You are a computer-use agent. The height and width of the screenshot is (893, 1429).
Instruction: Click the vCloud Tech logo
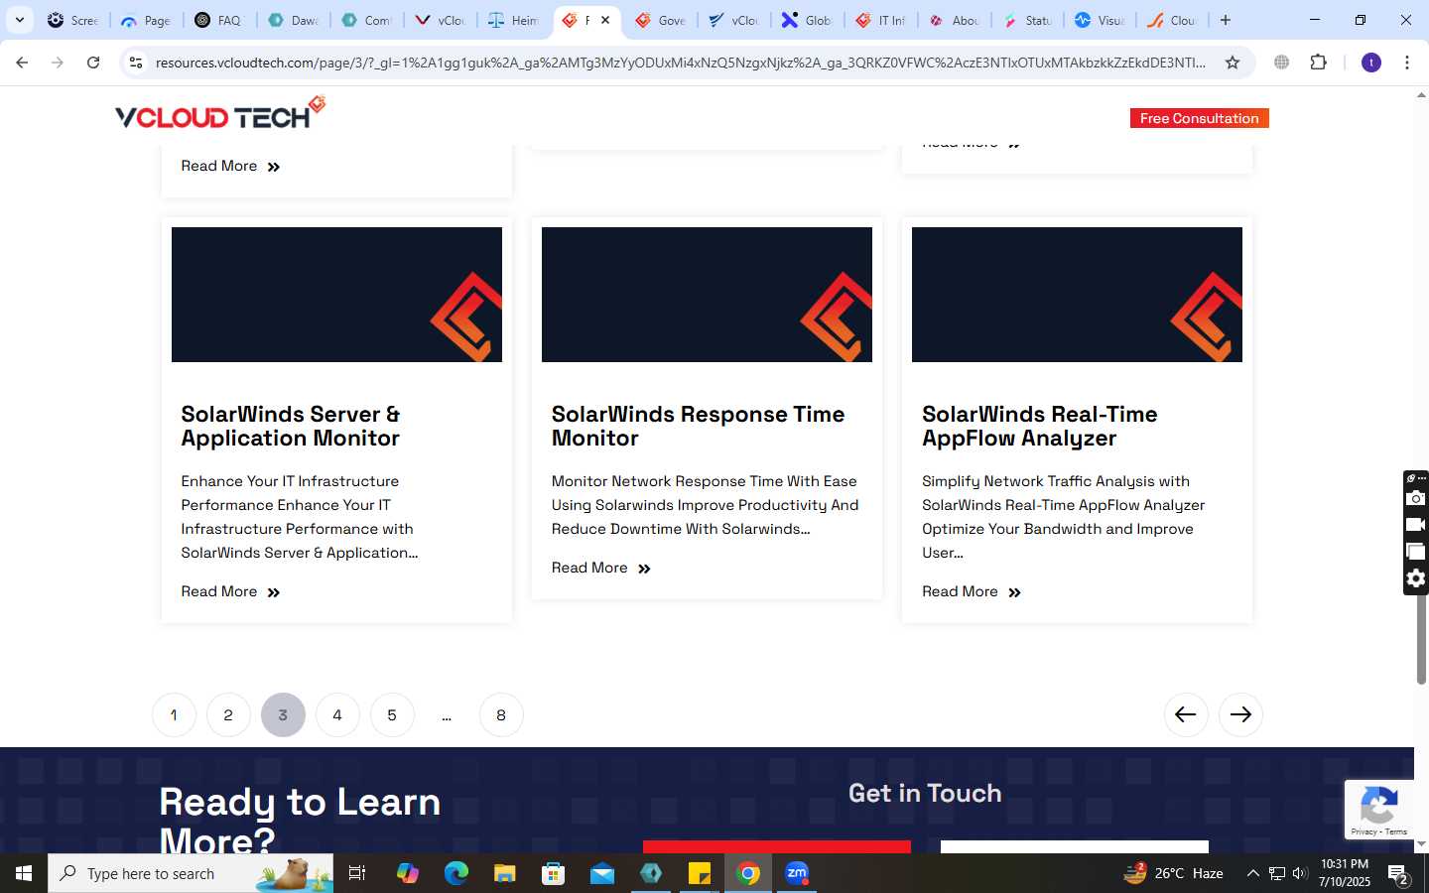pyautogui.click(x=220, y=113)
